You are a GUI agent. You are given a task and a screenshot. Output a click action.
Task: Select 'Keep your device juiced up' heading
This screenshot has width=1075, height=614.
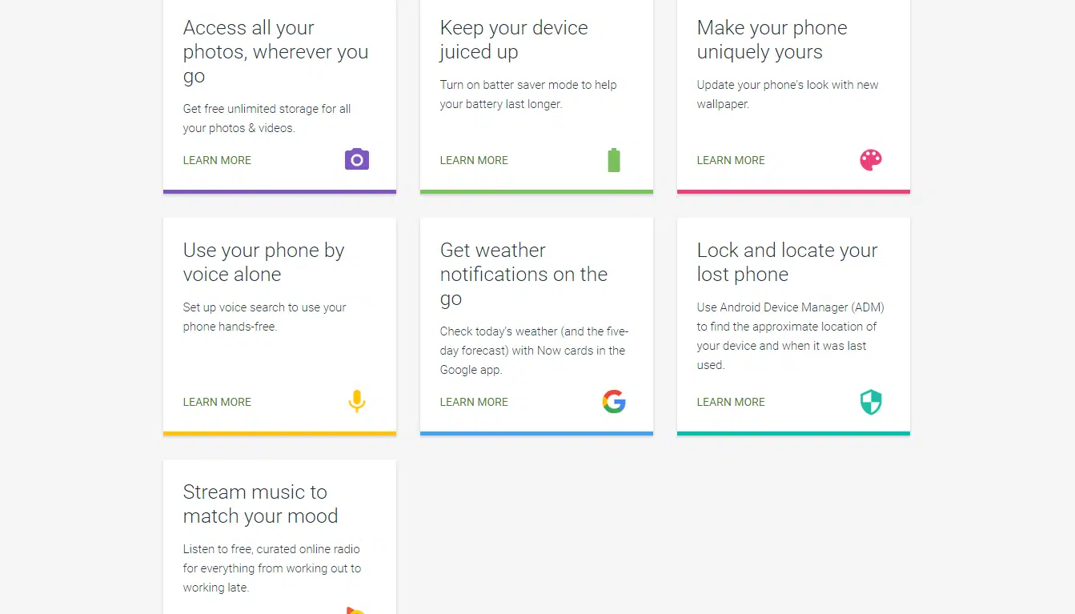[514, 39]
